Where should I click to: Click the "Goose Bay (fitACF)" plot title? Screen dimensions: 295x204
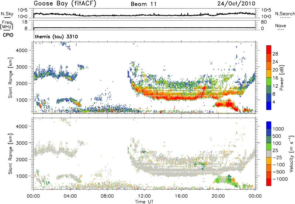pos(65,4)
